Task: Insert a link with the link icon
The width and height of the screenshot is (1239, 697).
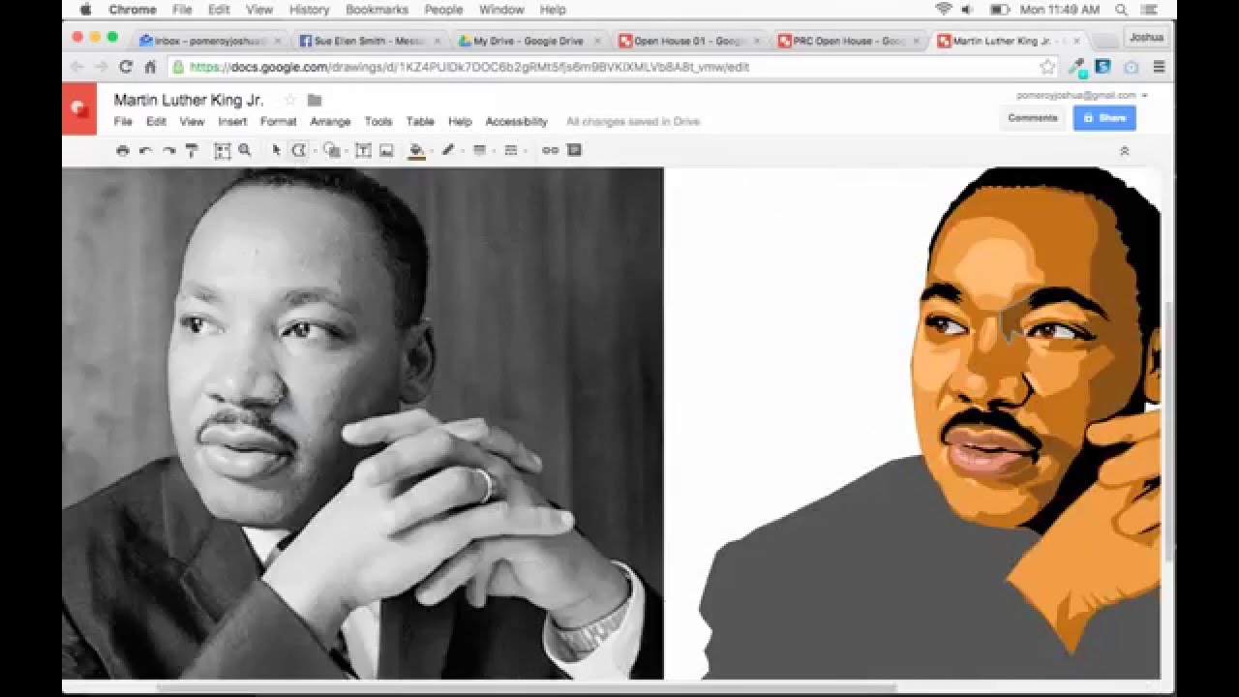Action: [x=552, y=150]
